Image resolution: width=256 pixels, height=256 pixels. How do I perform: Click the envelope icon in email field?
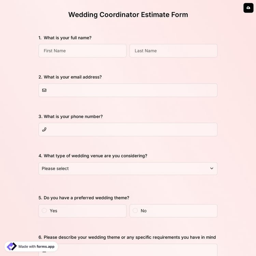pos(44,90)
